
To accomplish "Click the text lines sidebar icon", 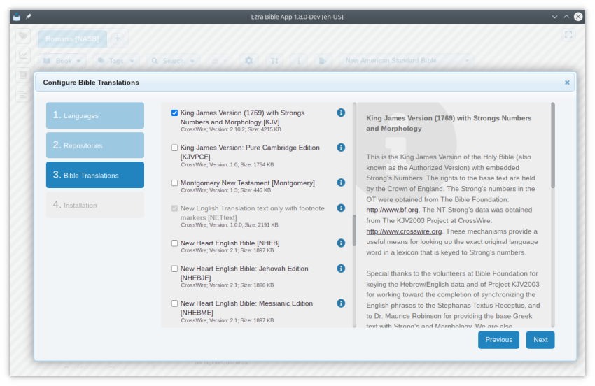I will click(23, 94).
